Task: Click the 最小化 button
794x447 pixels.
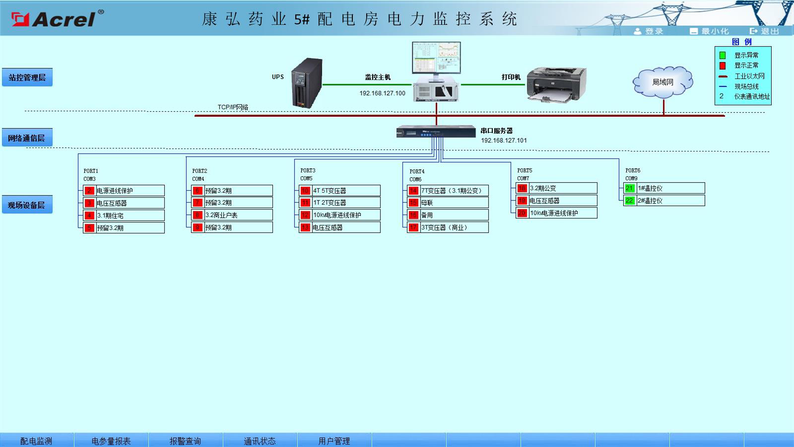Action: (710, 31)
